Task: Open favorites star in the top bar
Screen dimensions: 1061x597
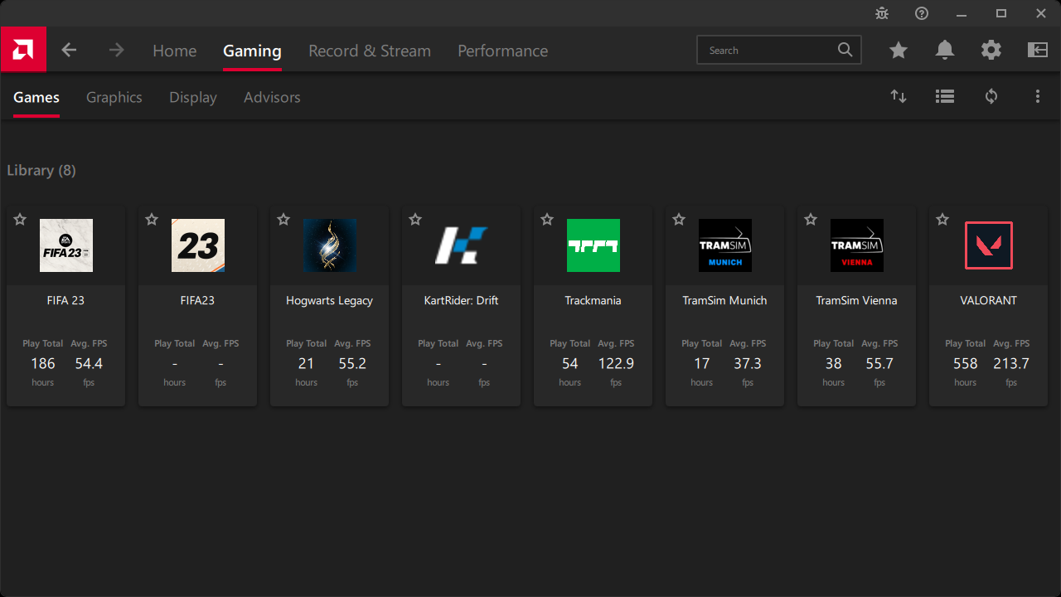Action: pyautogui.click(x=899, y=50)
